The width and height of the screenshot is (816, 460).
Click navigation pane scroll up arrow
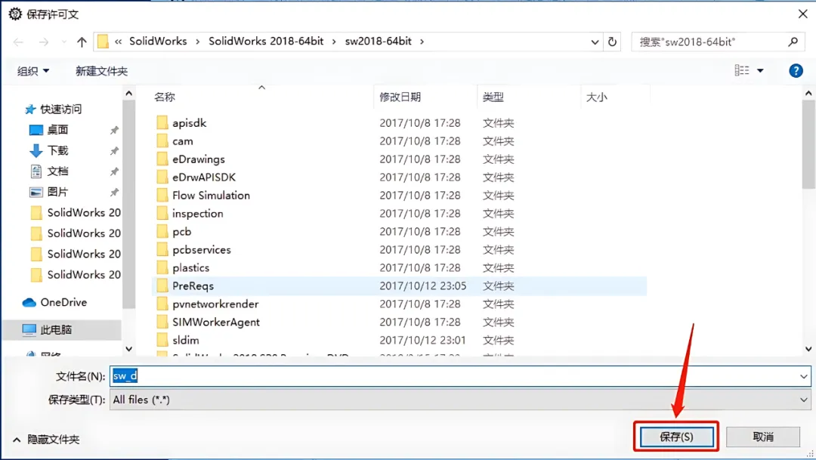point(129,93)
